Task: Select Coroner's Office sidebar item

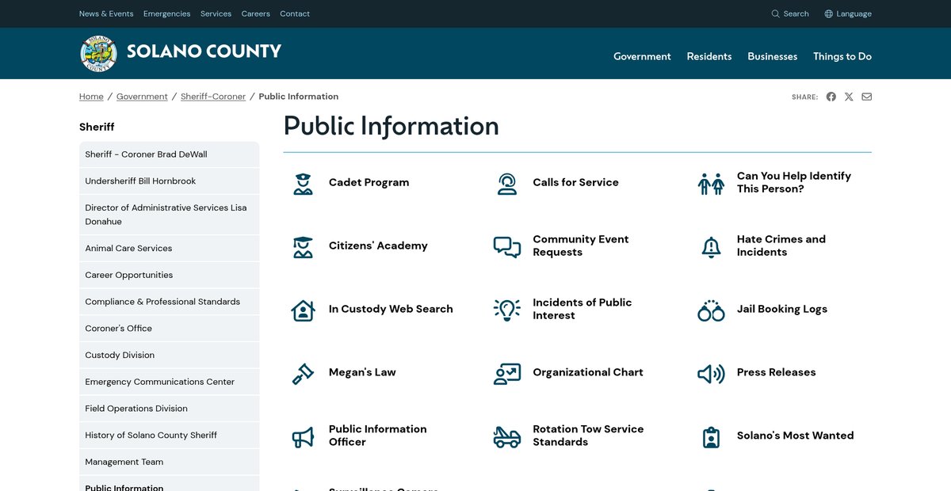Action: pyautogui.click(x=169, y=328)
